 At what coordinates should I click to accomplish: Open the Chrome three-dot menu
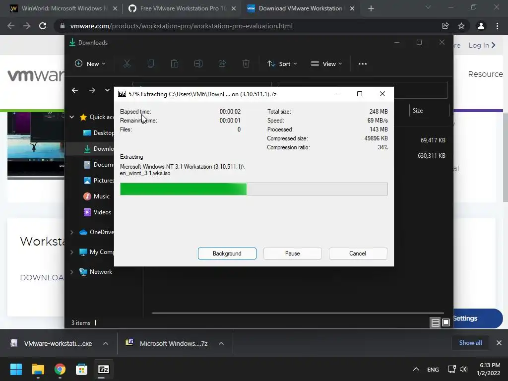point(497,26)
